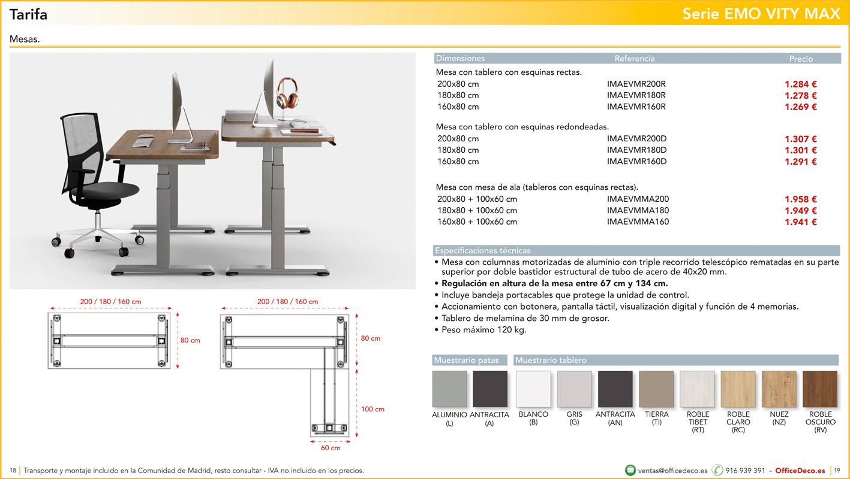Click the green email envelope icon
This screenshot has width=850, height=479.
[x=630, y=470]
